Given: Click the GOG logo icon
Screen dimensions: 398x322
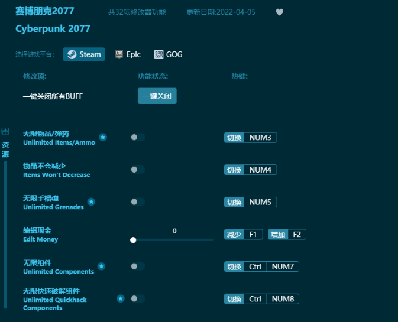Looking at the screenshot, I should [159, 54].
